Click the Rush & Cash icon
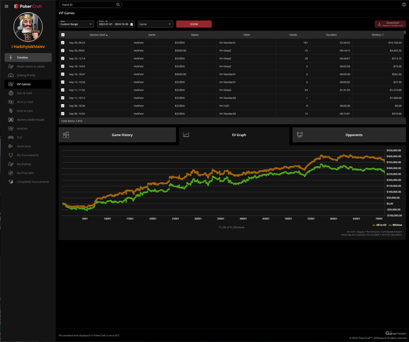 (x=11, y=111)
